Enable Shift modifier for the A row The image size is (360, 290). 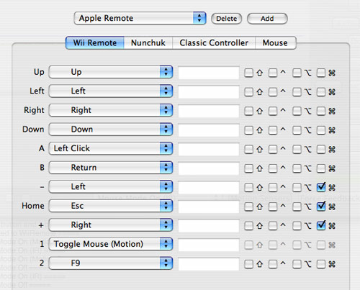[x=248, y=150]
